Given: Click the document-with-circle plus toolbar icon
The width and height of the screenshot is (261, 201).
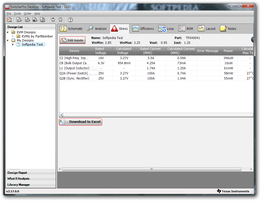Looking at the screenshot, I should point(19,20).
